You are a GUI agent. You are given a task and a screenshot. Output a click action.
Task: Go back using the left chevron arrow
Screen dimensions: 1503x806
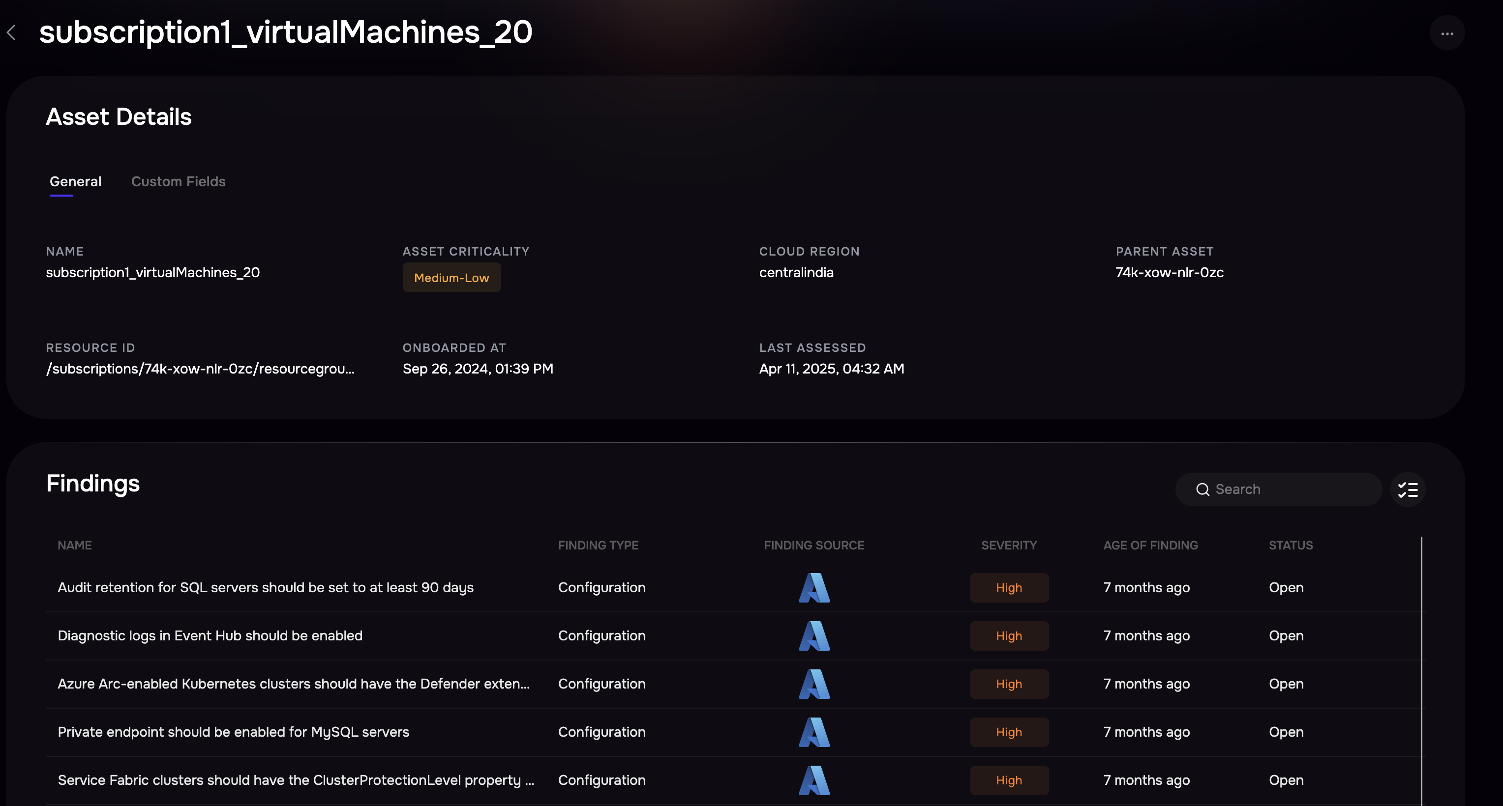[x=11, y=32]
